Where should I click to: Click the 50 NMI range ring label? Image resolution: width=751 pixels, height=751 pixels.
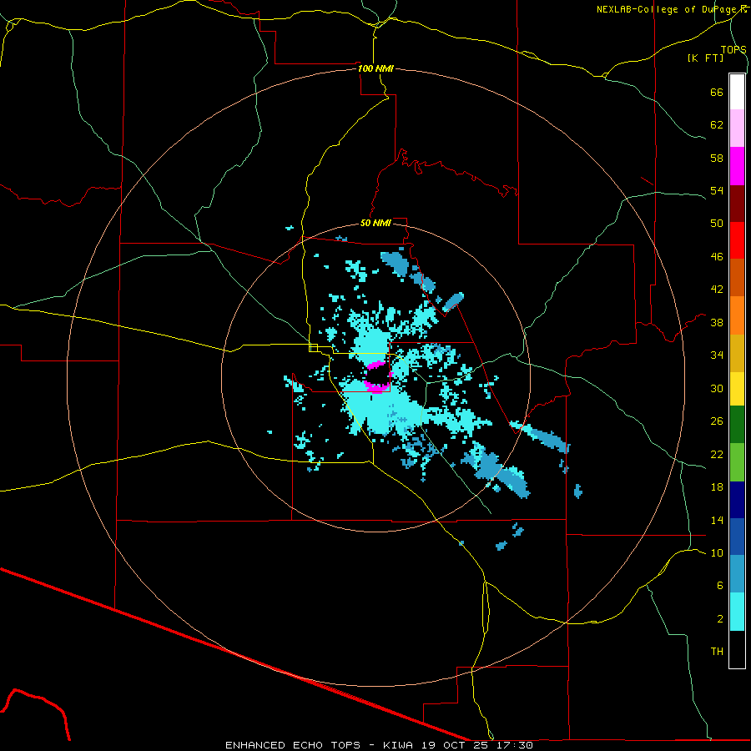pyautogui.click(x=375, y=223)
